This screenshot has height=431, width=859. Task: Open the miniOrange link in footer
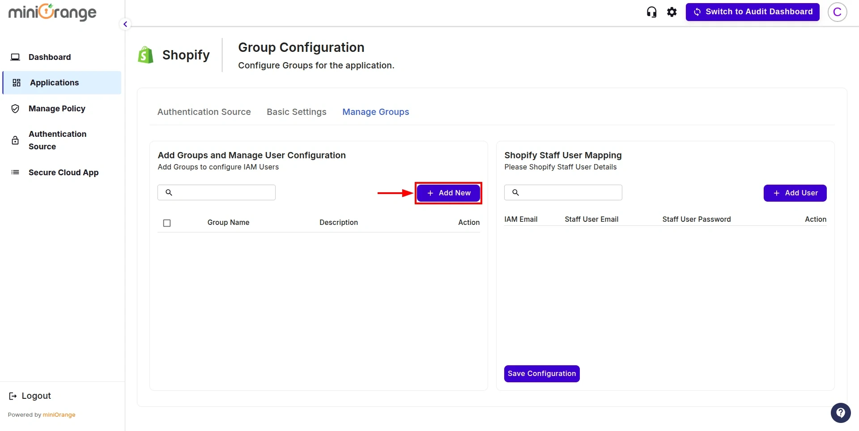point(60,414)
